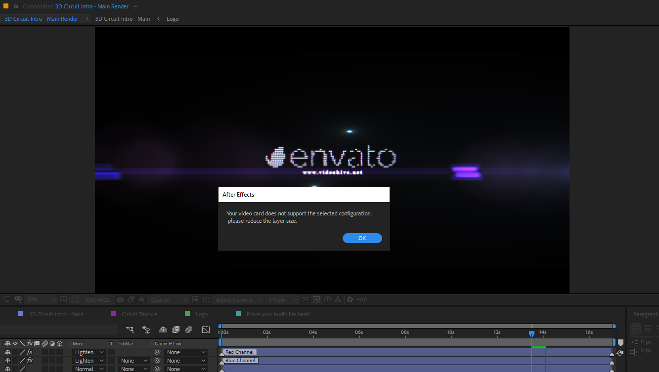Open the Active Camera view dropdown
Screen dimensions: 659x372
[238, 299]
